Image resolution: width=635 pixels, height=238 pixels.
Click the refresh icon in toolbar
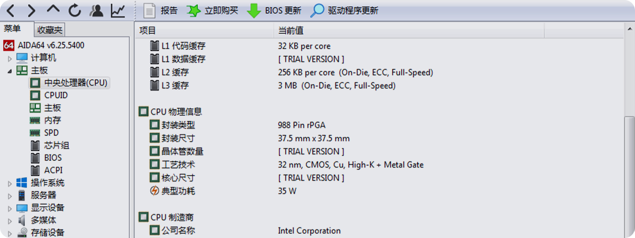(75, 10)
